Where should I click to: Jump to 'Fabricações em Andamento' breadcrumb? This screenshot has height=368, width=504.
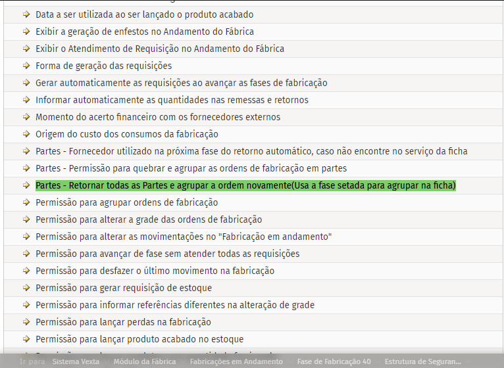point(236,361)
